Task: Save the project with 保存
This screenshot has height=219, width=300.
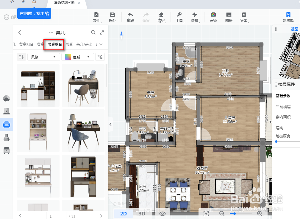Action: tap(112, 17)
